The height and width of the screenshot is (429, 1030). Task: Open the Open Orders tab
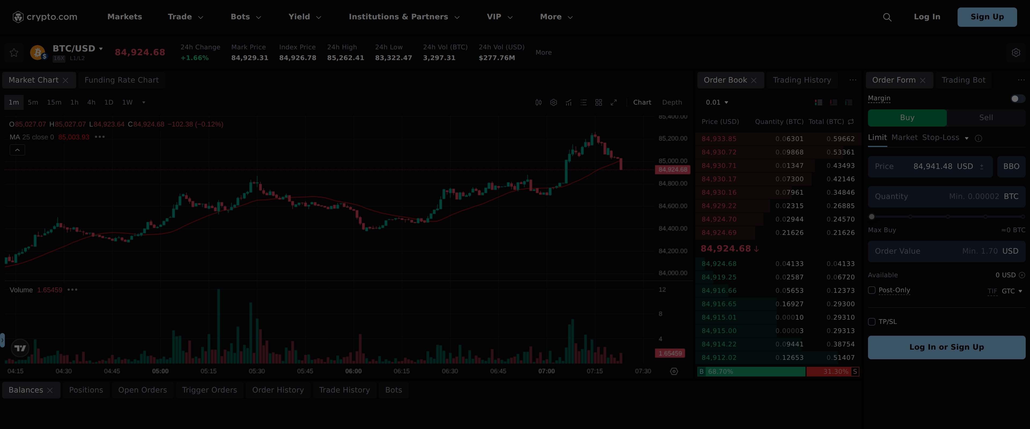[142, 390]
